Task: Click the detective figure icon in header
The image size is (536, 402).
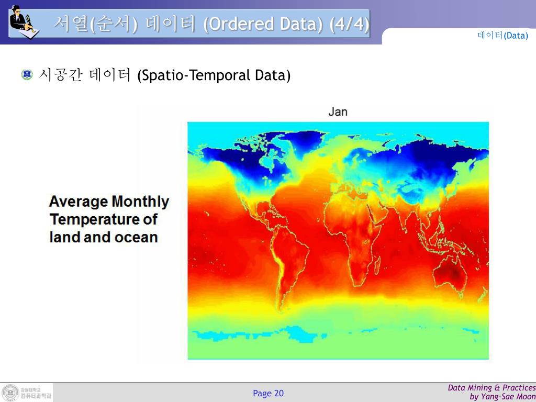Action: point(24,23)
